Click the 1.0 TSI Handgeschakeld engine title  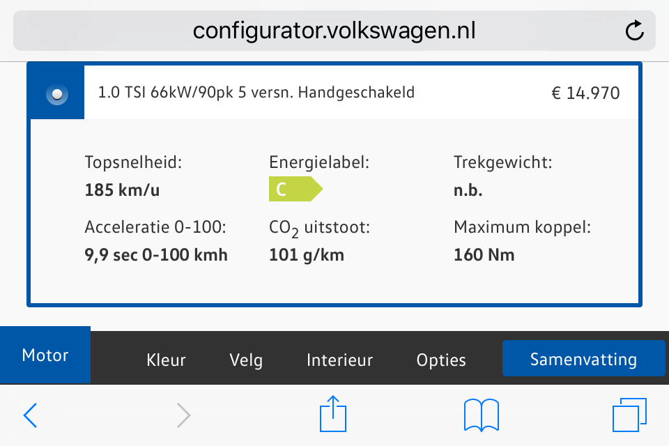tap(256, 92)
